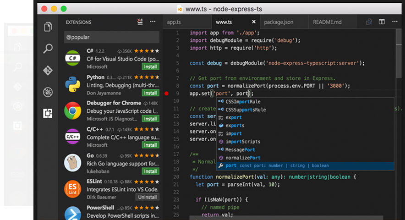Clear extensions search results icon
This screenshot has height=220, width=405.
(x=140, y=22)
